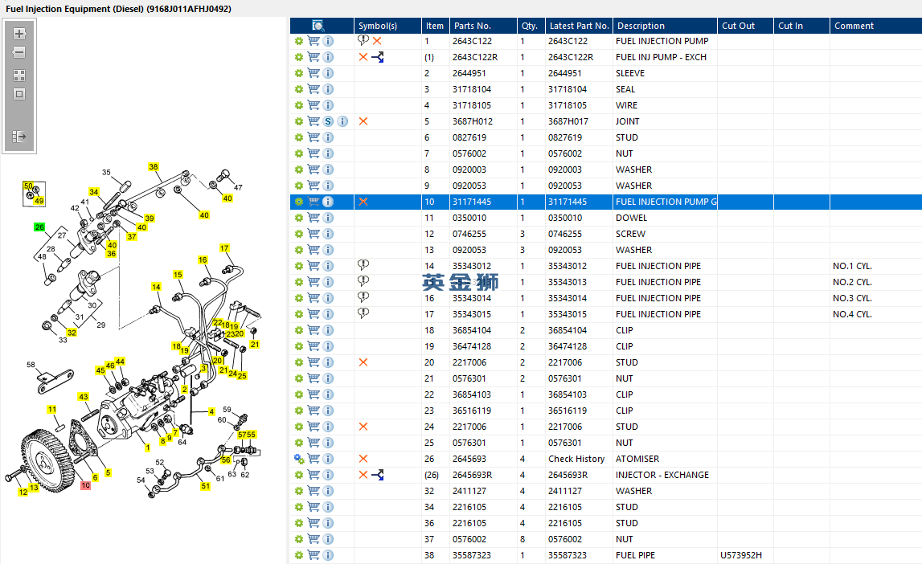Select callout 10 highlighted red in diagram

pos(86,485)
